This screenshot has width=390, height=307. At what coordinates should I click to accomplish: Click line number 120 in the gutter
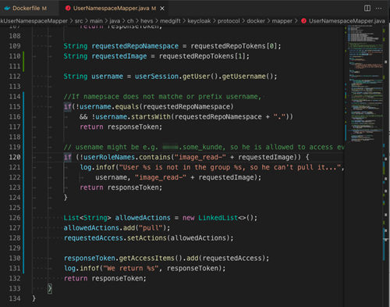click(x=15, y=157)
